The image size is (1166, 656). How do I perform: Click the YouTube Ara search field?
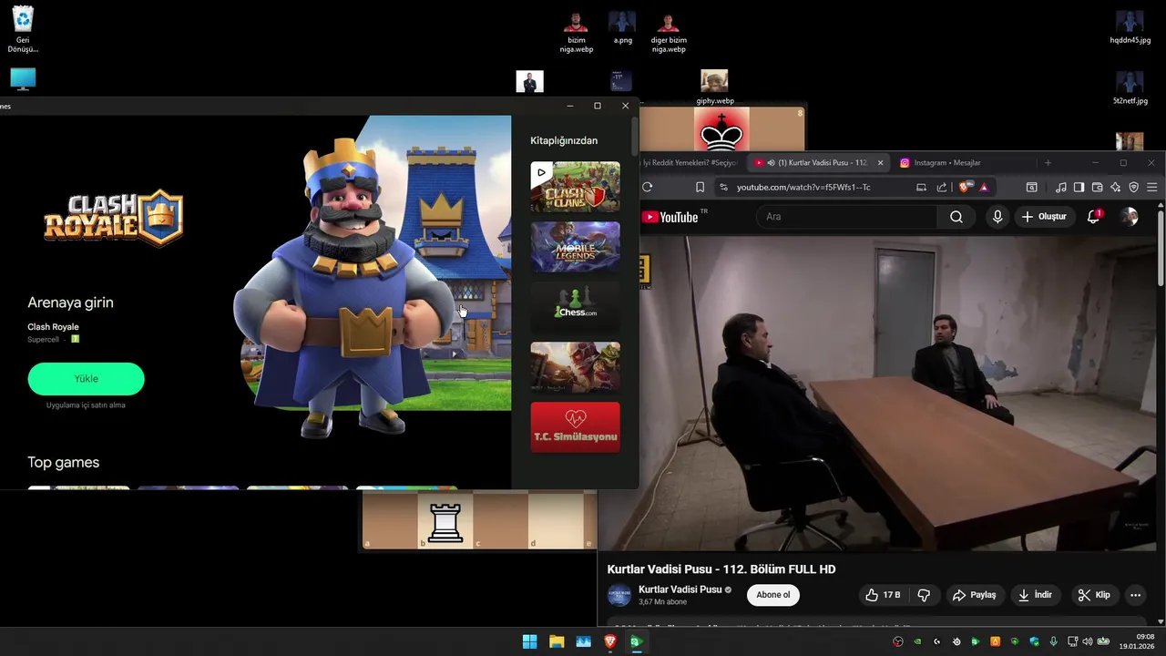click(x=847, y=217)
